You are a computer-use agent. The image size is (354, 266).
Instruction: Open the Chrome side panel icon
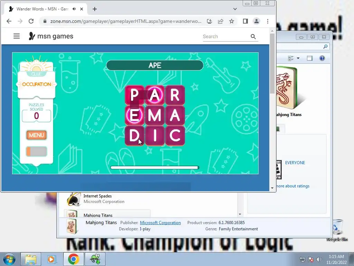[x=245, y=21]
